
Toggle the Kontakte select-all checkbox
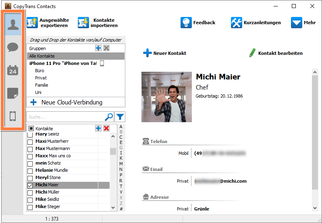click(31, 129)
